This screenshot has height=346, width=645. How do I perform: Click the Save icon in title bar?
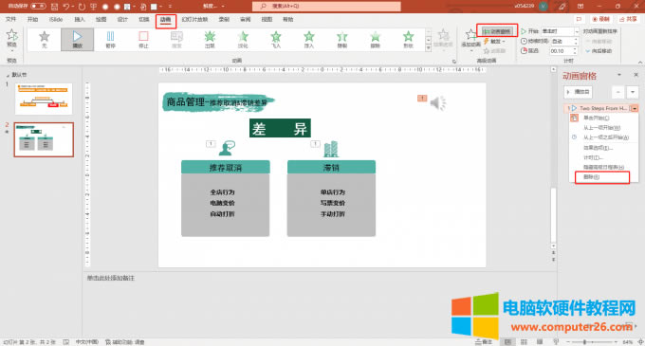point(55,7)
